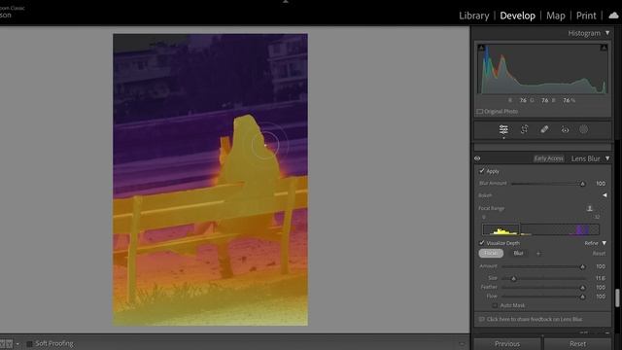Image resolution: width=622 pixels, height=350 pixels.
Task: Switch to the Map module
Action: [555, 16]
